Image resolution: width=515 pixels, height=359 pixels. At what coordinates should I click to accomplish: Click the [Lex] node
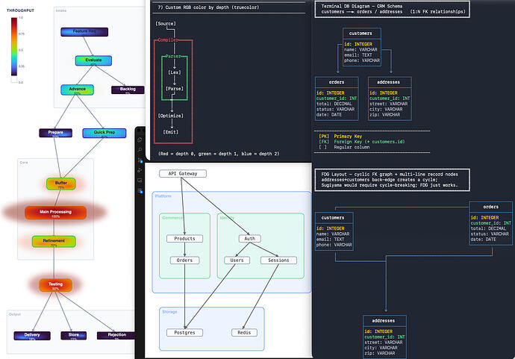[175, 72]
